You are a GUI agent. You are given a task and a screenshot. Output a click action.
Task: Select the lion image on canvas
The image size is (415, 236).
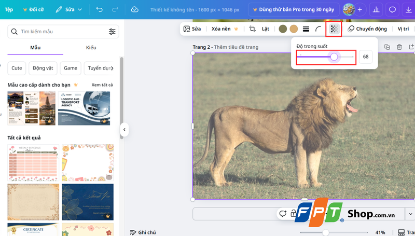click(x=303, y=126)
